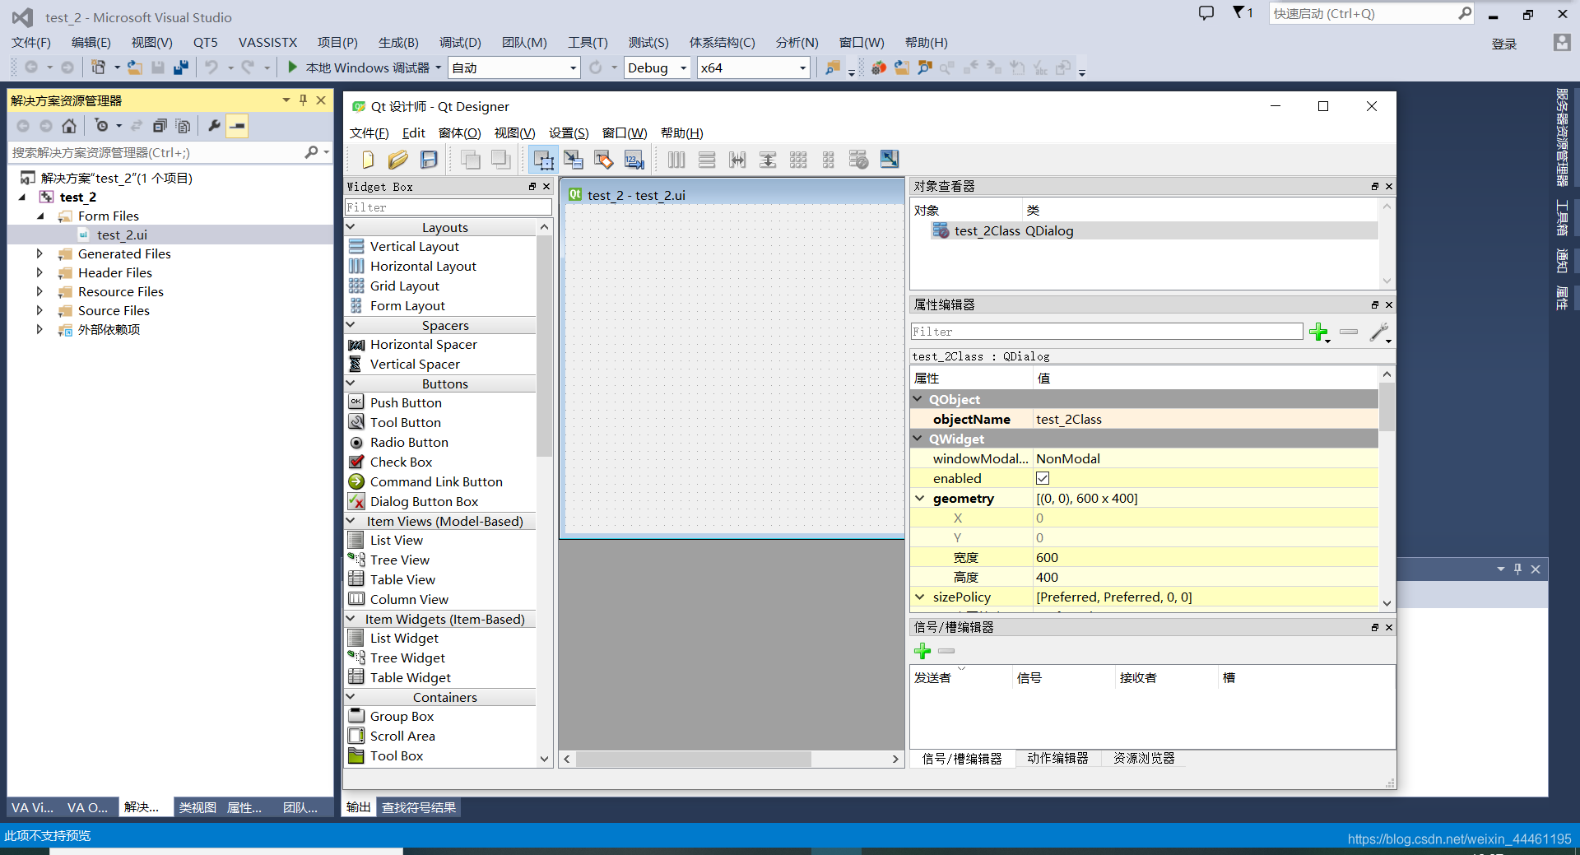This screenshot has width=1580, height=855.
Task: Collapse the Spacers category in Widget Box
Action: point(351,325)
